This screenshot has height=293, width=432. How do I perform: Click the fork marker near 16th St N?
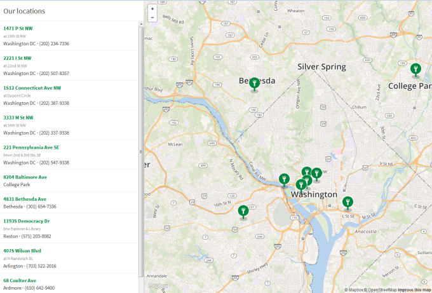click(x=243, y=212)
